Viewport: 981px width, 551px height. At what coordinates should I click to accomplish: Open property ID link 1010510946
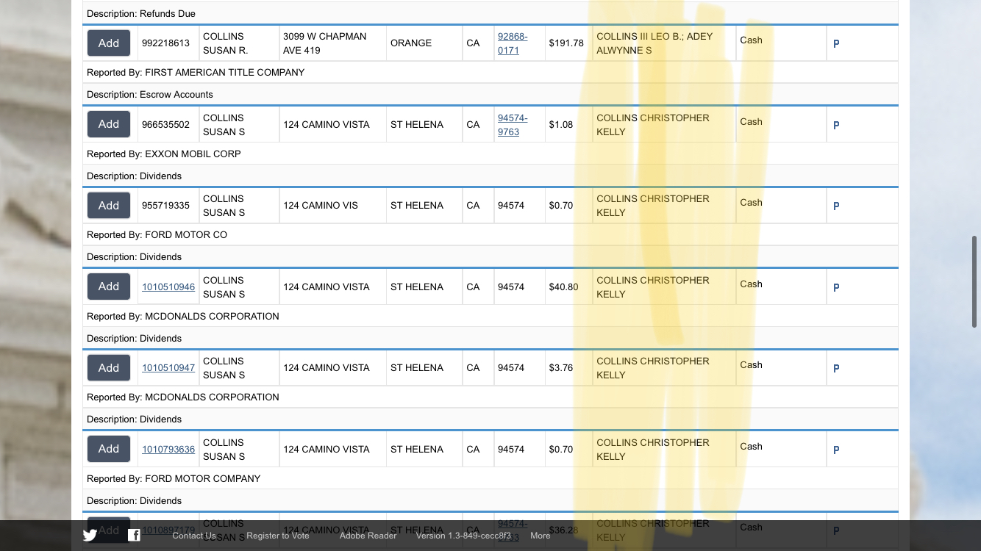[168, 287]
